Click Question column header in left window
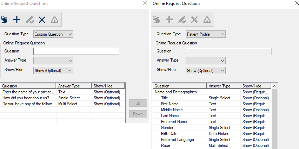The height and width of the screenshot is (149, 299). point(28,86)
